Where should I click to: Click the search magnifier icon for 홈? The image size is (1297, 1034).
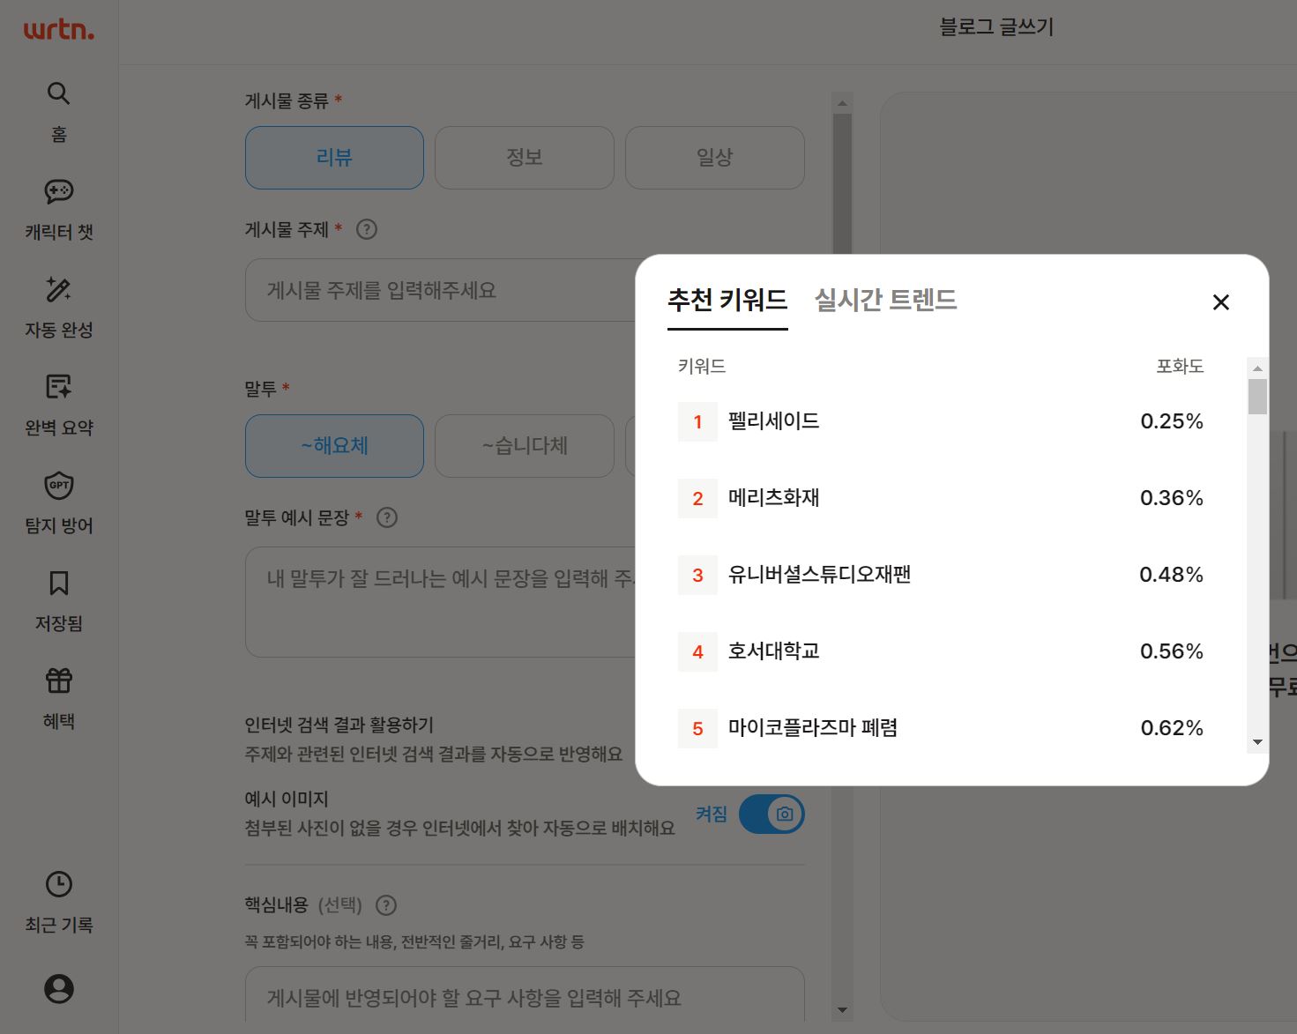click(58, 93)
